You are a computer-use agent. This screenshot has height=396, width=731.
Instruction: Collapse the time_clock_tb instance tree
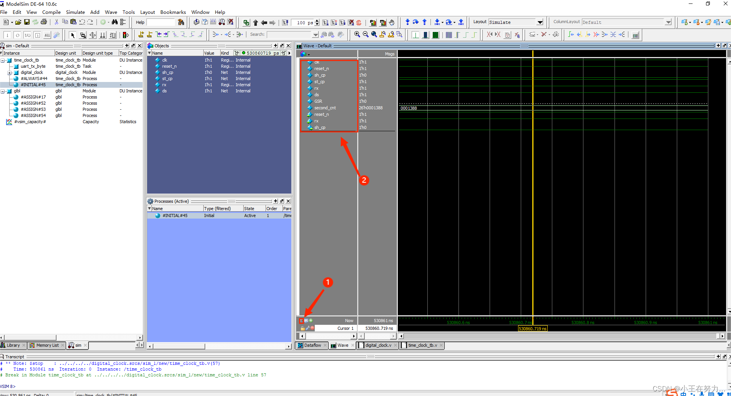tap(3, 60)
